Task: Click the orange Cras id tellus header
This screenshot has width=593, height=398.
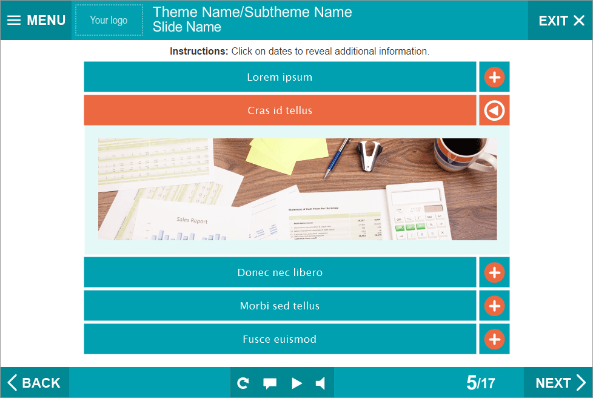Action: coord(280,110)
